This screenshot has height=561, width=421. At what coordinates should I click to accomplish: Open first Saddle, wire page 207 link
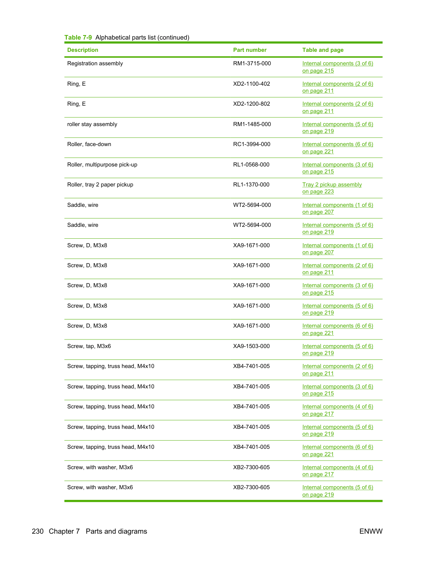[337, 208]
